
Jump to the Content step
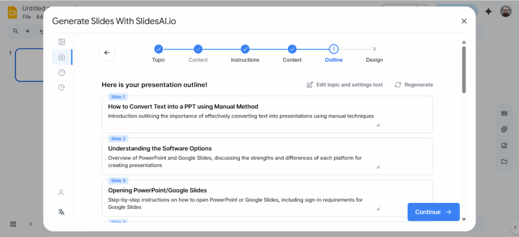tap(198, 49)
